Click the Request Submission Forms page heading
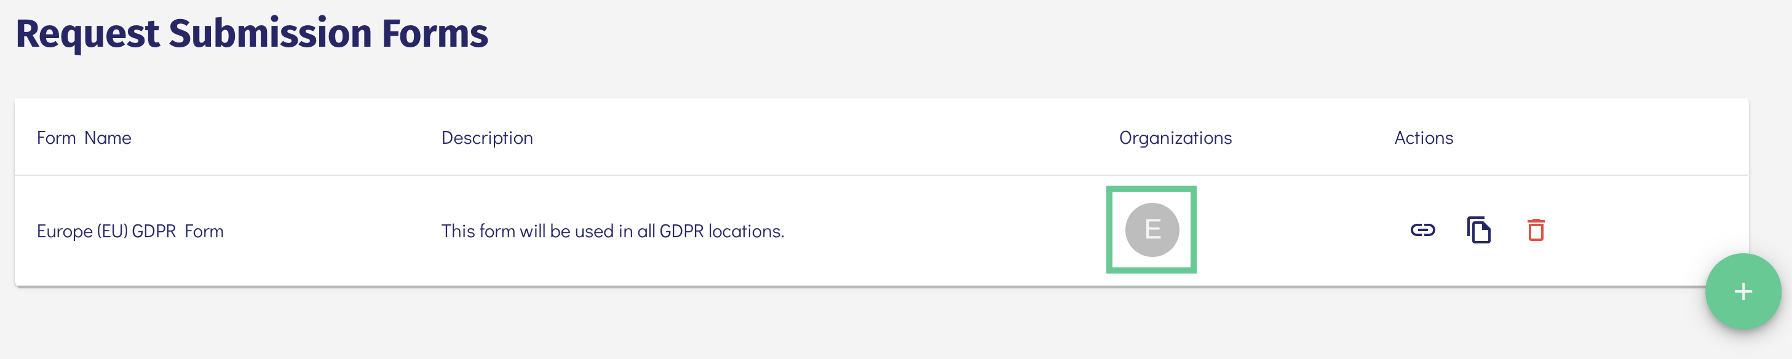 [252, 33]
